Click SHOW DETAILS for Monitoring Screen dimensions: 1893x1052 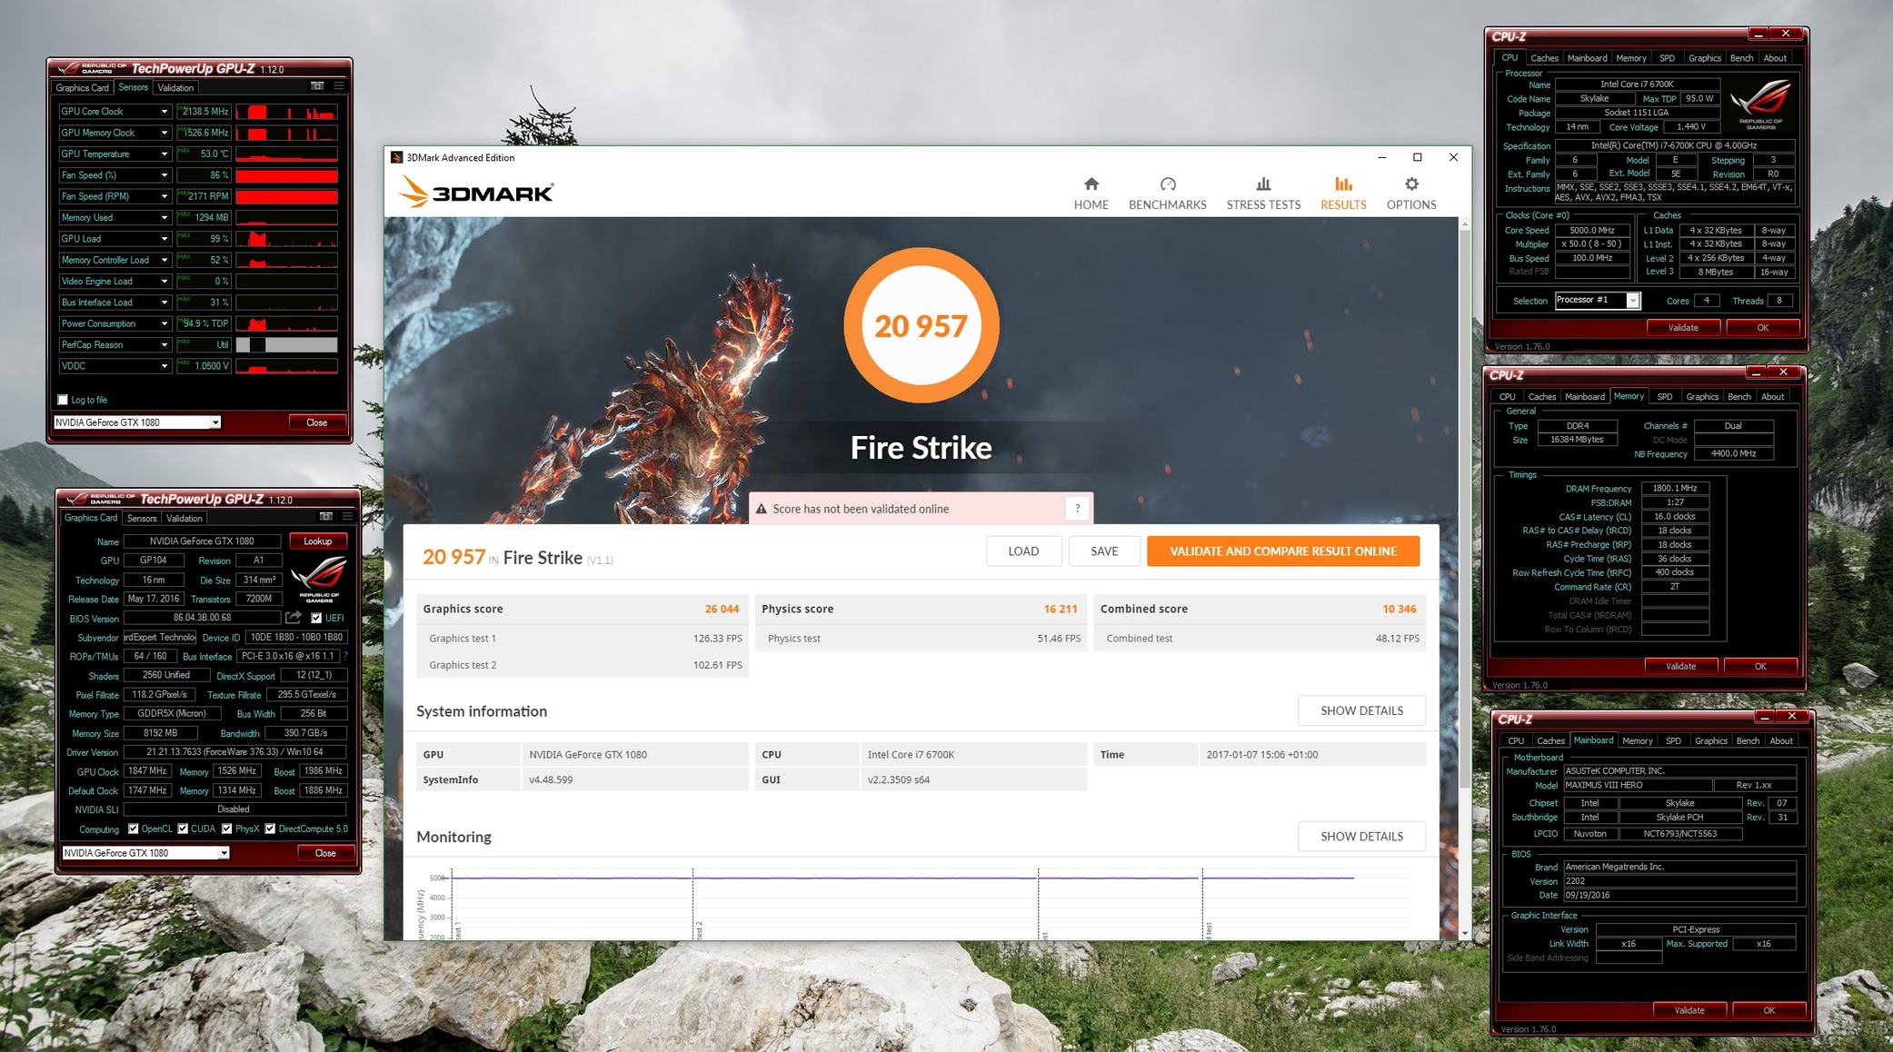pos(1361,836)
